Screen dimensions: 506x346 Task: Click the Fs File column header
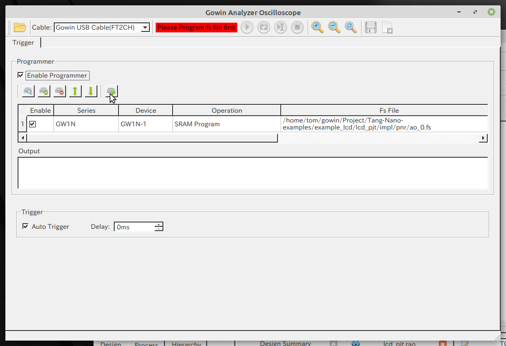click(x=384, y=111)
